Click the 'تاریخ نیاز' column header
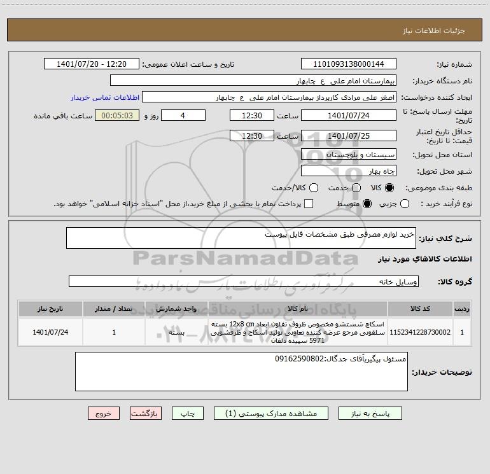 coord(50,309)
